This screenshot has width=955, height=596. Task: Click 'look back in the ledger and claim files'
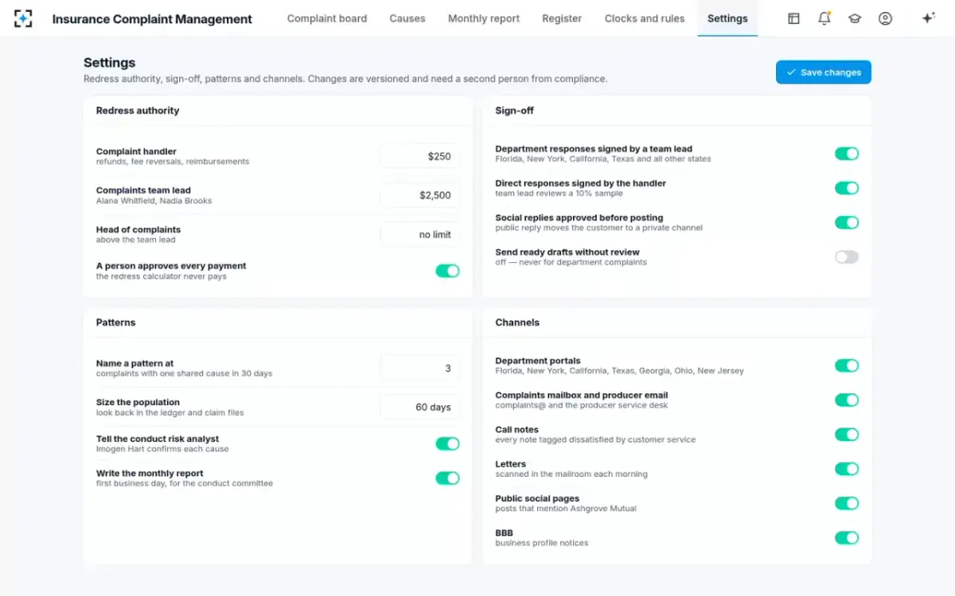coord(170,412)
